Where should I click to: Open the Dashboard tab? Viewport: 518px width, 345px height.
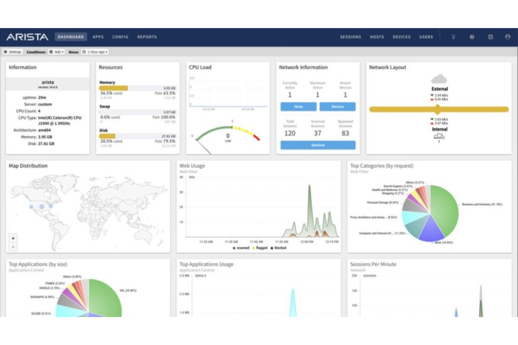click(71, 37)
